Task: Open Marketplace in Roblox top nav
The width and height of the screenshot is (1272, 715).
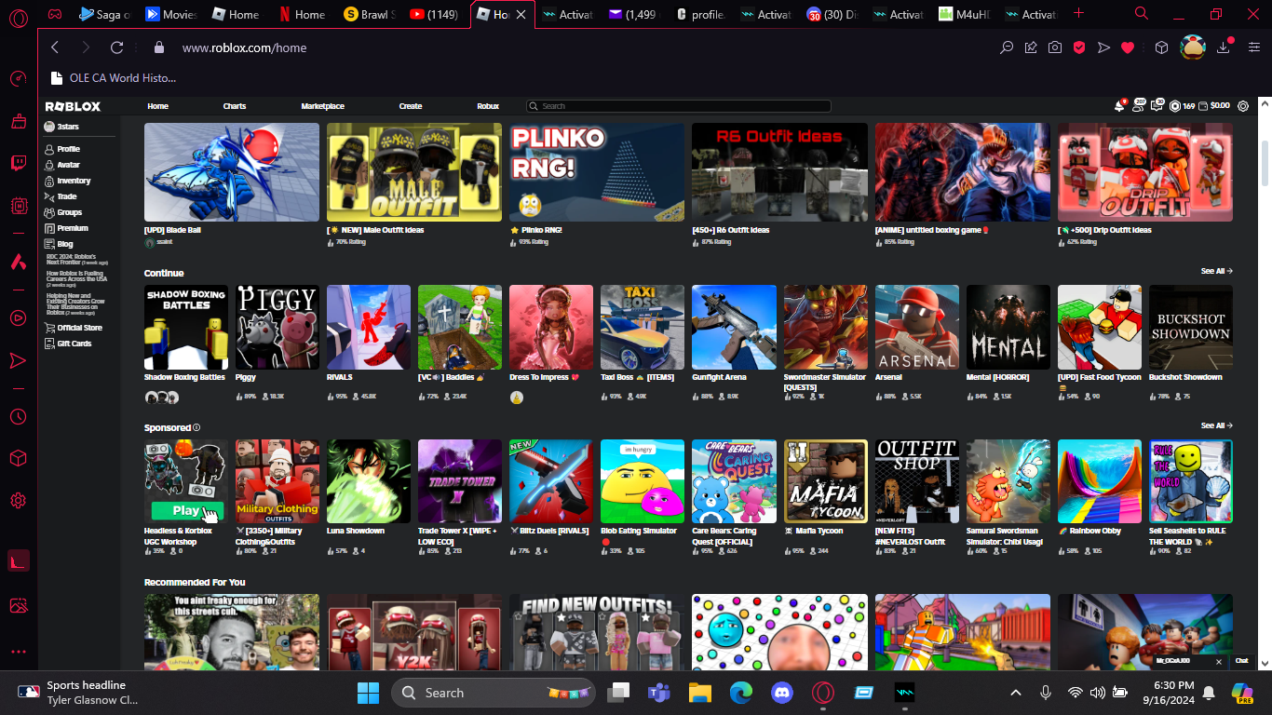Action: click(322, 106)
